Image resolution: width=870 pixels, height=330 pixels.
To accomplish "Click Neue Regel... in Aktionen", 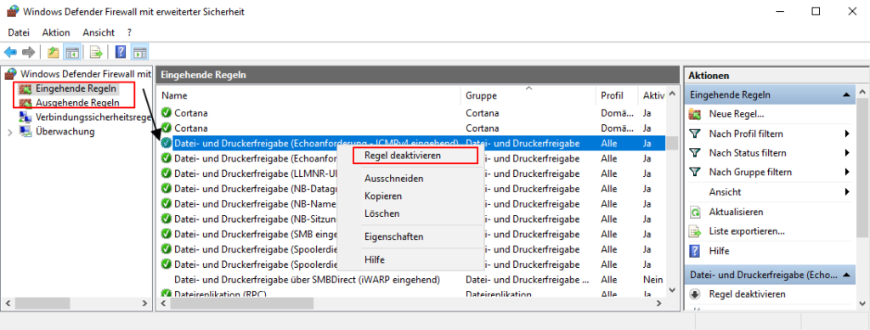I will click(737, 115).
